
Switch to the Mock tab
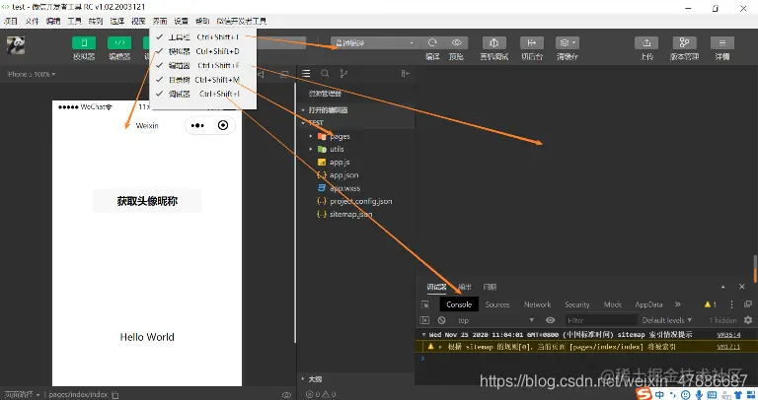pyautogui.click(x=613, y=304)
